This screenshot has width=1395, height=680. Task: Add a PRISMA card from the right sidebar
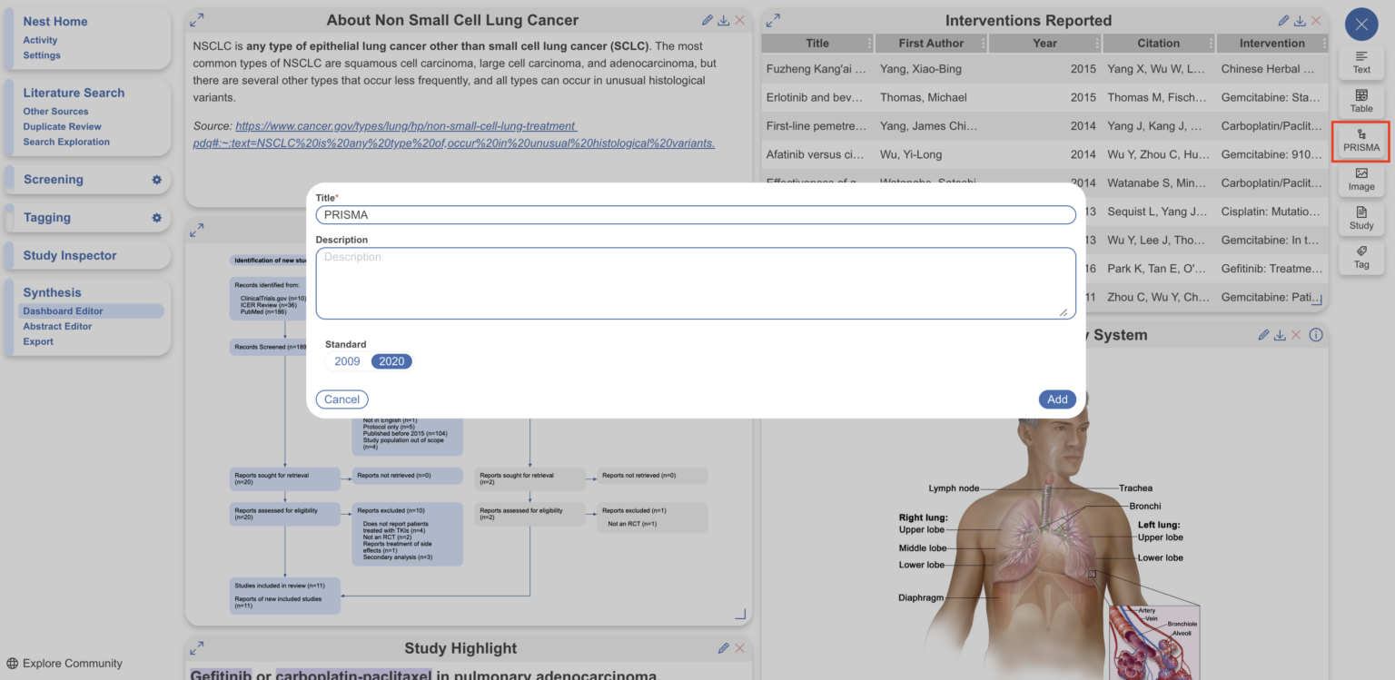tap(1361, 140)
